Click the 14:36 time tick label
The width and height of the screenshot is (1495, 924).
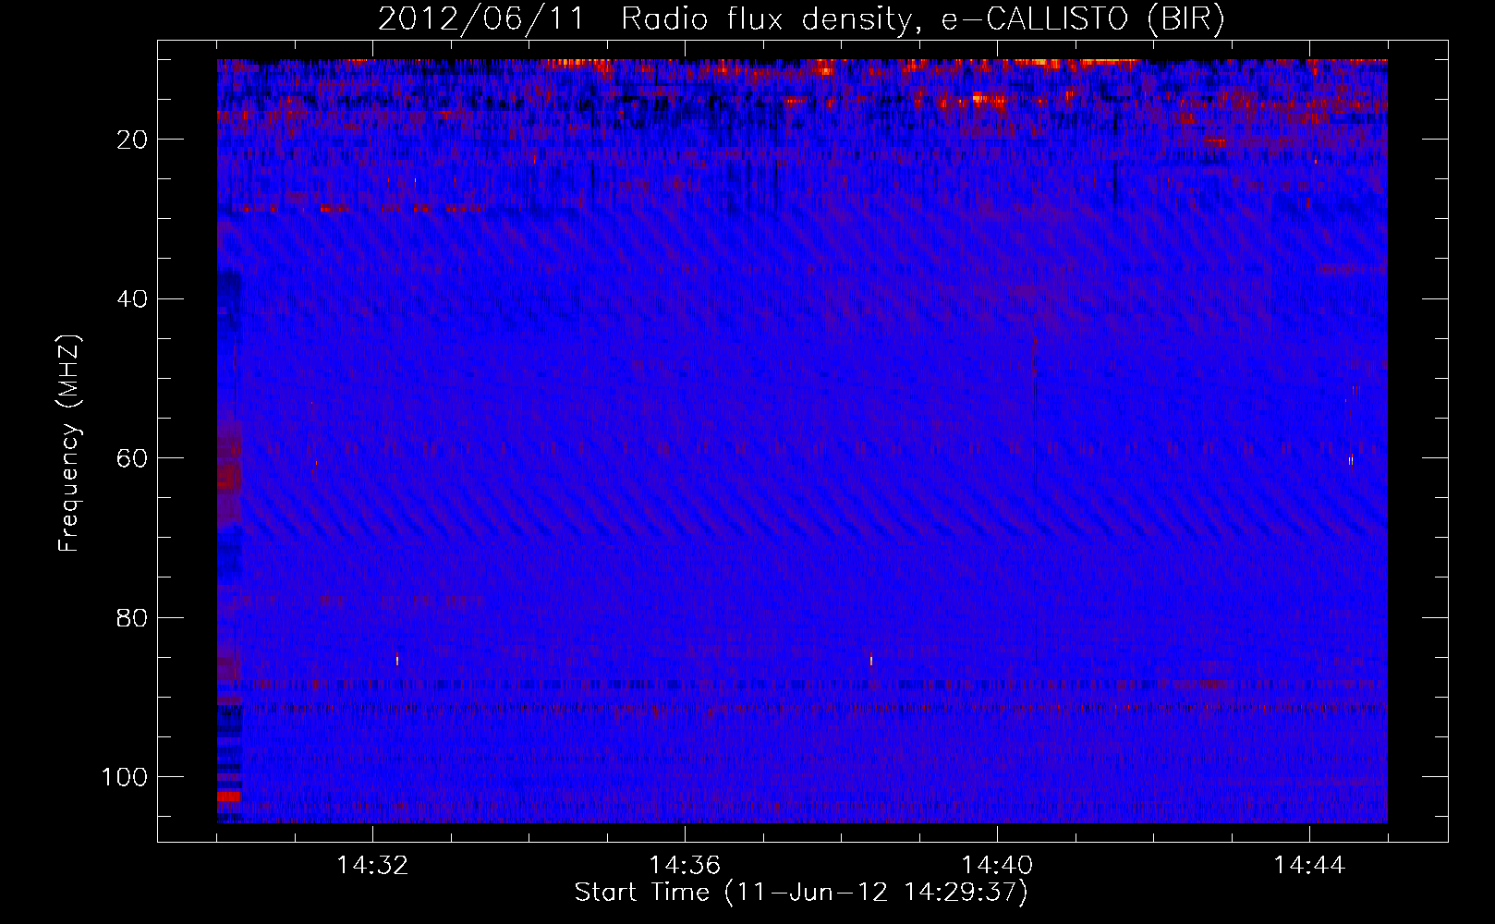click(685, 866)
